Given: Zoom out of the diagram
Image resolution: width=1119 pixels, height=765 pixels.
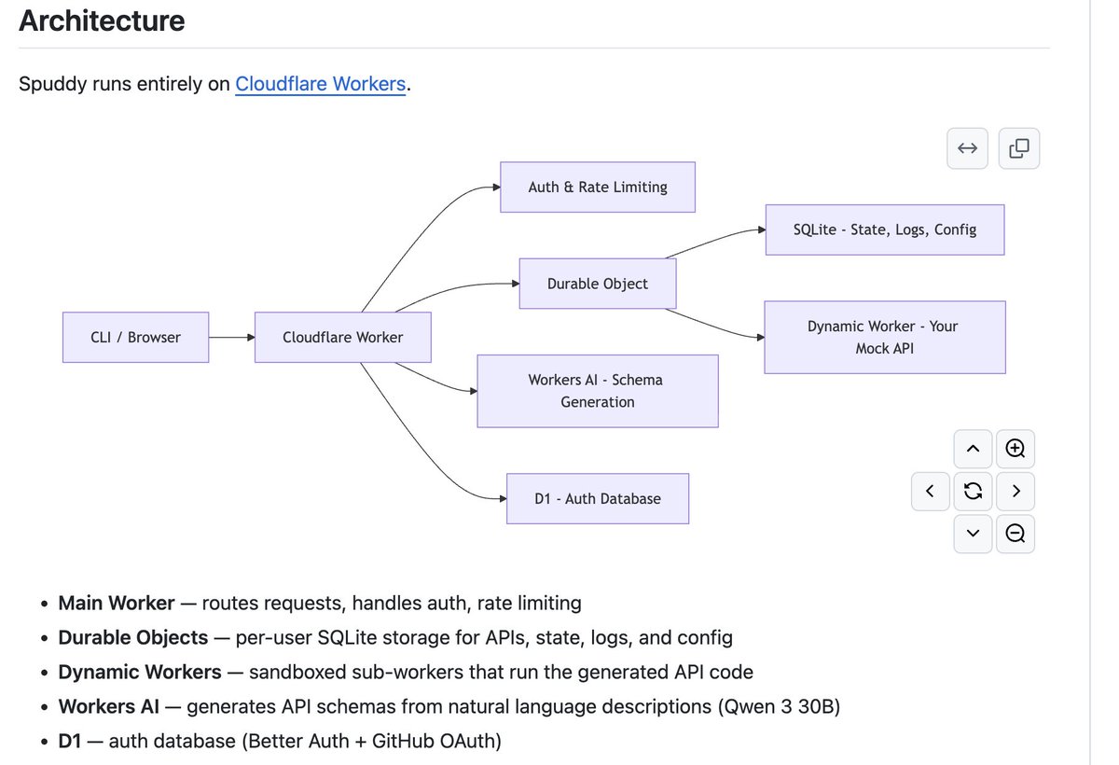Looking at the screenshot, I should tap(1015, 533).
